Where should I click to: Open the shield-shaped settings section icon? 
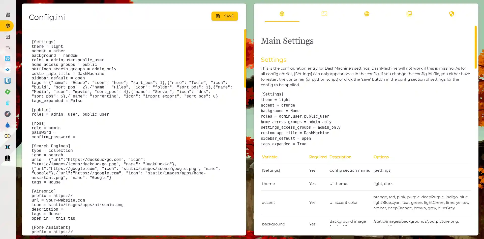(x=451, y=14)
